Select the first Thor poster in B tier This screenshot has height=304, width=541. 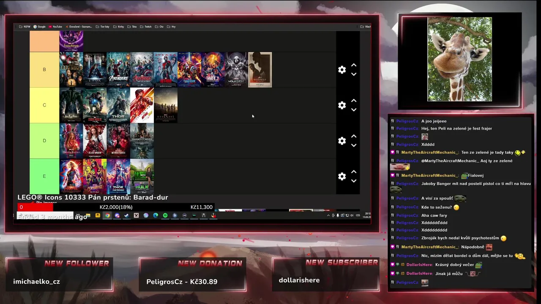pos(95,70)
